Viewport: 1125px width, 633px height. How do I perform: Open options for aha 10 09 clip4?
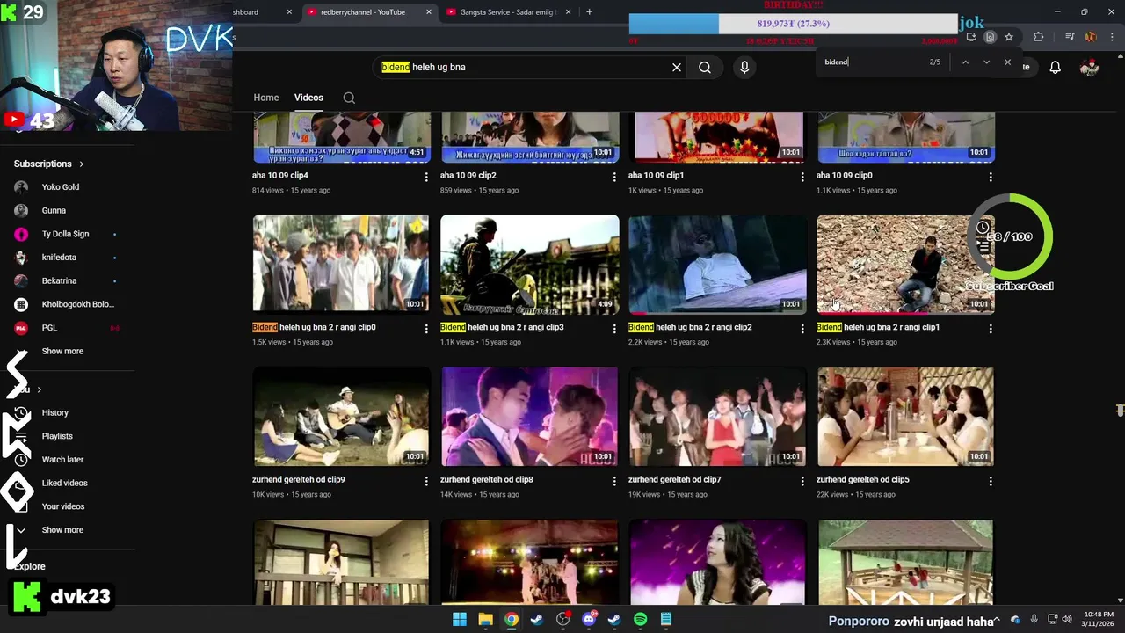pos(426,177)
